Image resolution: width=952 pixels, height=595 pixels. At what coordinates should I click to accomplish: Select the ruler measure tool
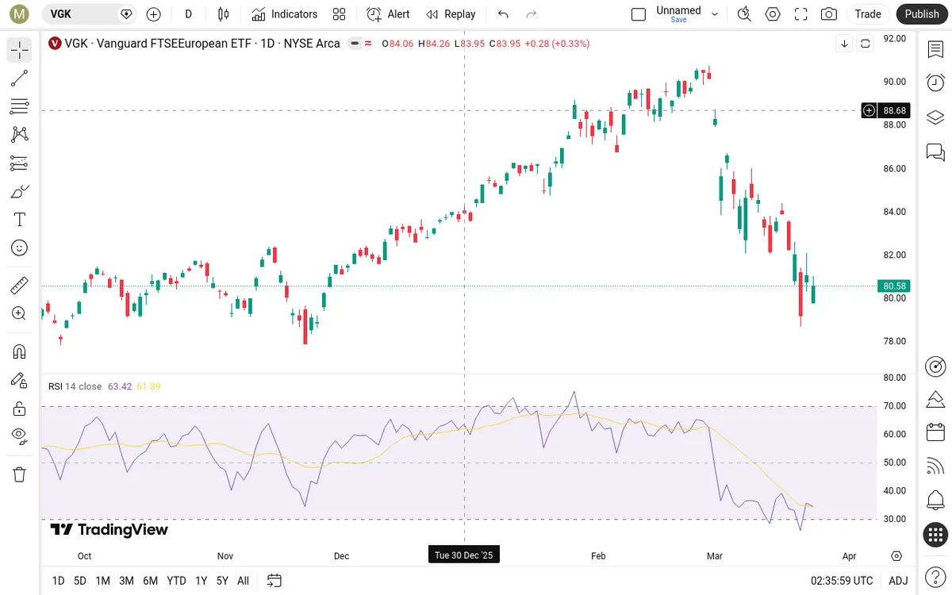pyautogui.click(x=20, y=285)
